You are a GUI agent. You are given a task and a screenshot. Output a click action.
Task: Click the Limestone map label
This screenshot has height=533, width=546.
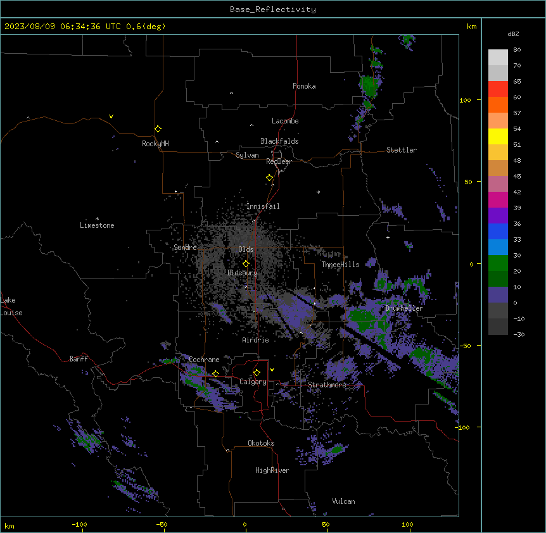point(97,225)
